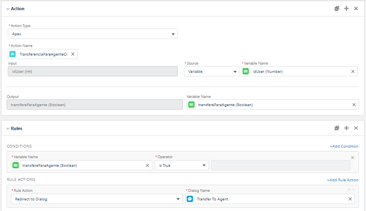Click the move handle on Rules panel
Screen dimensions: 366x211
point(346,128)
